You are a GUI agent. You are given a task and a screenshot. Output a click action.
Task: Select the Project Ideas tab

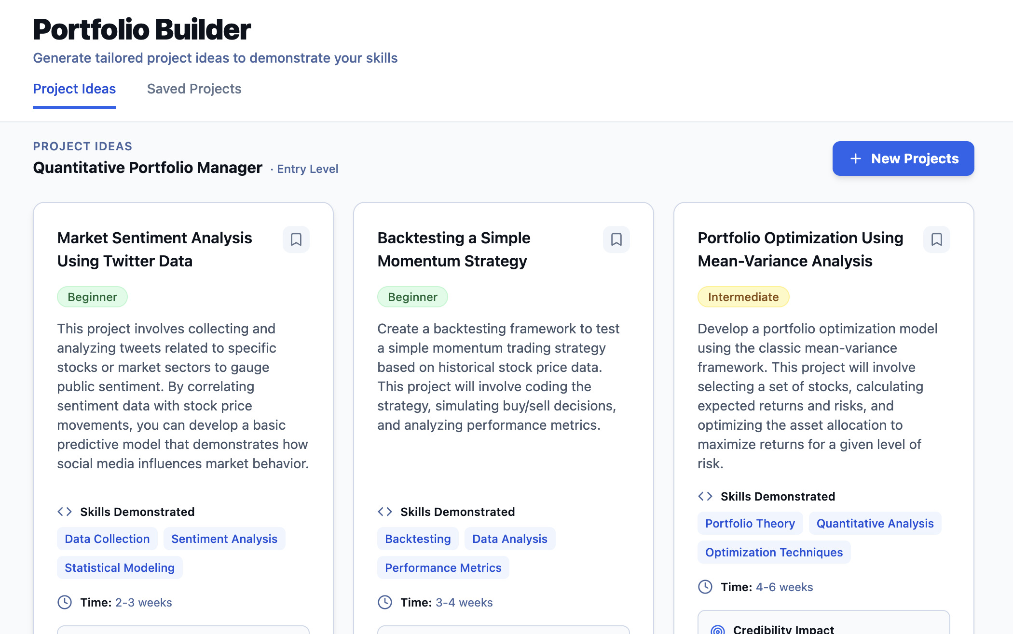point(74,89)
